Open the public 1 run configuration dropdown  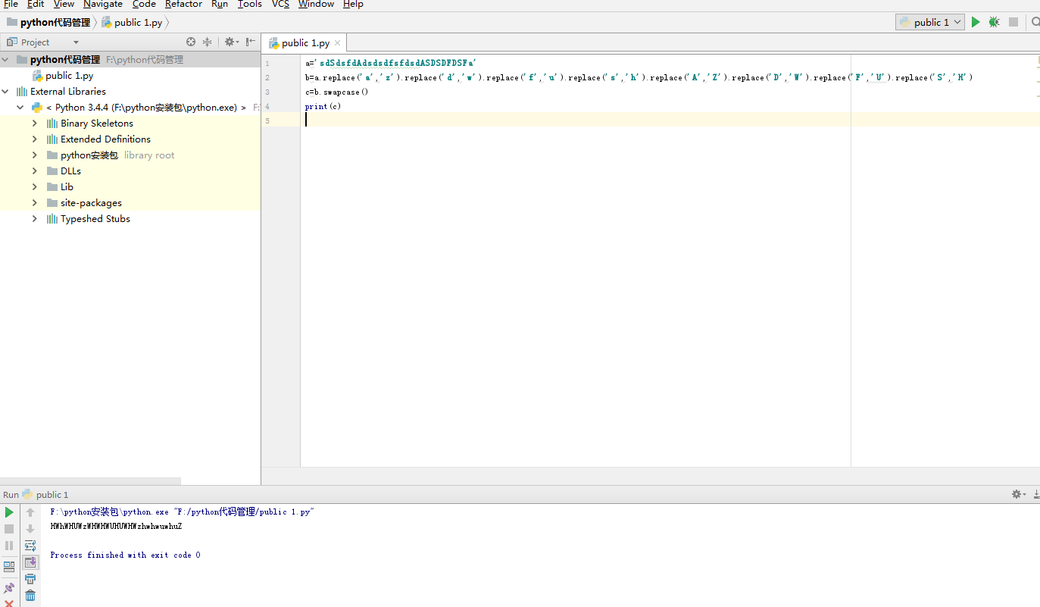point(930,23)
